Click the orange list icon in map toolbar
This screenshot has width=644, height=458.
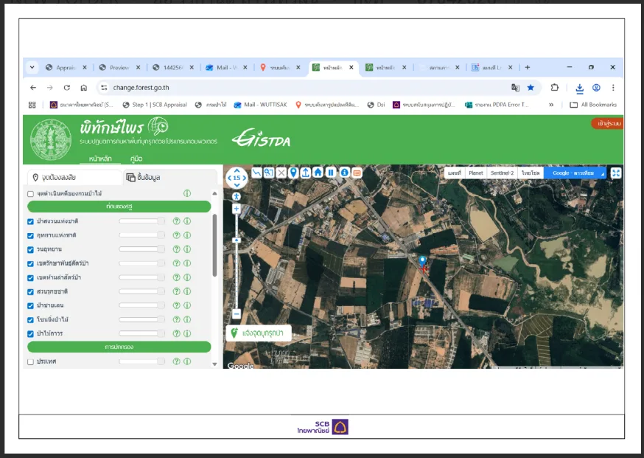(x=357, y=173)
